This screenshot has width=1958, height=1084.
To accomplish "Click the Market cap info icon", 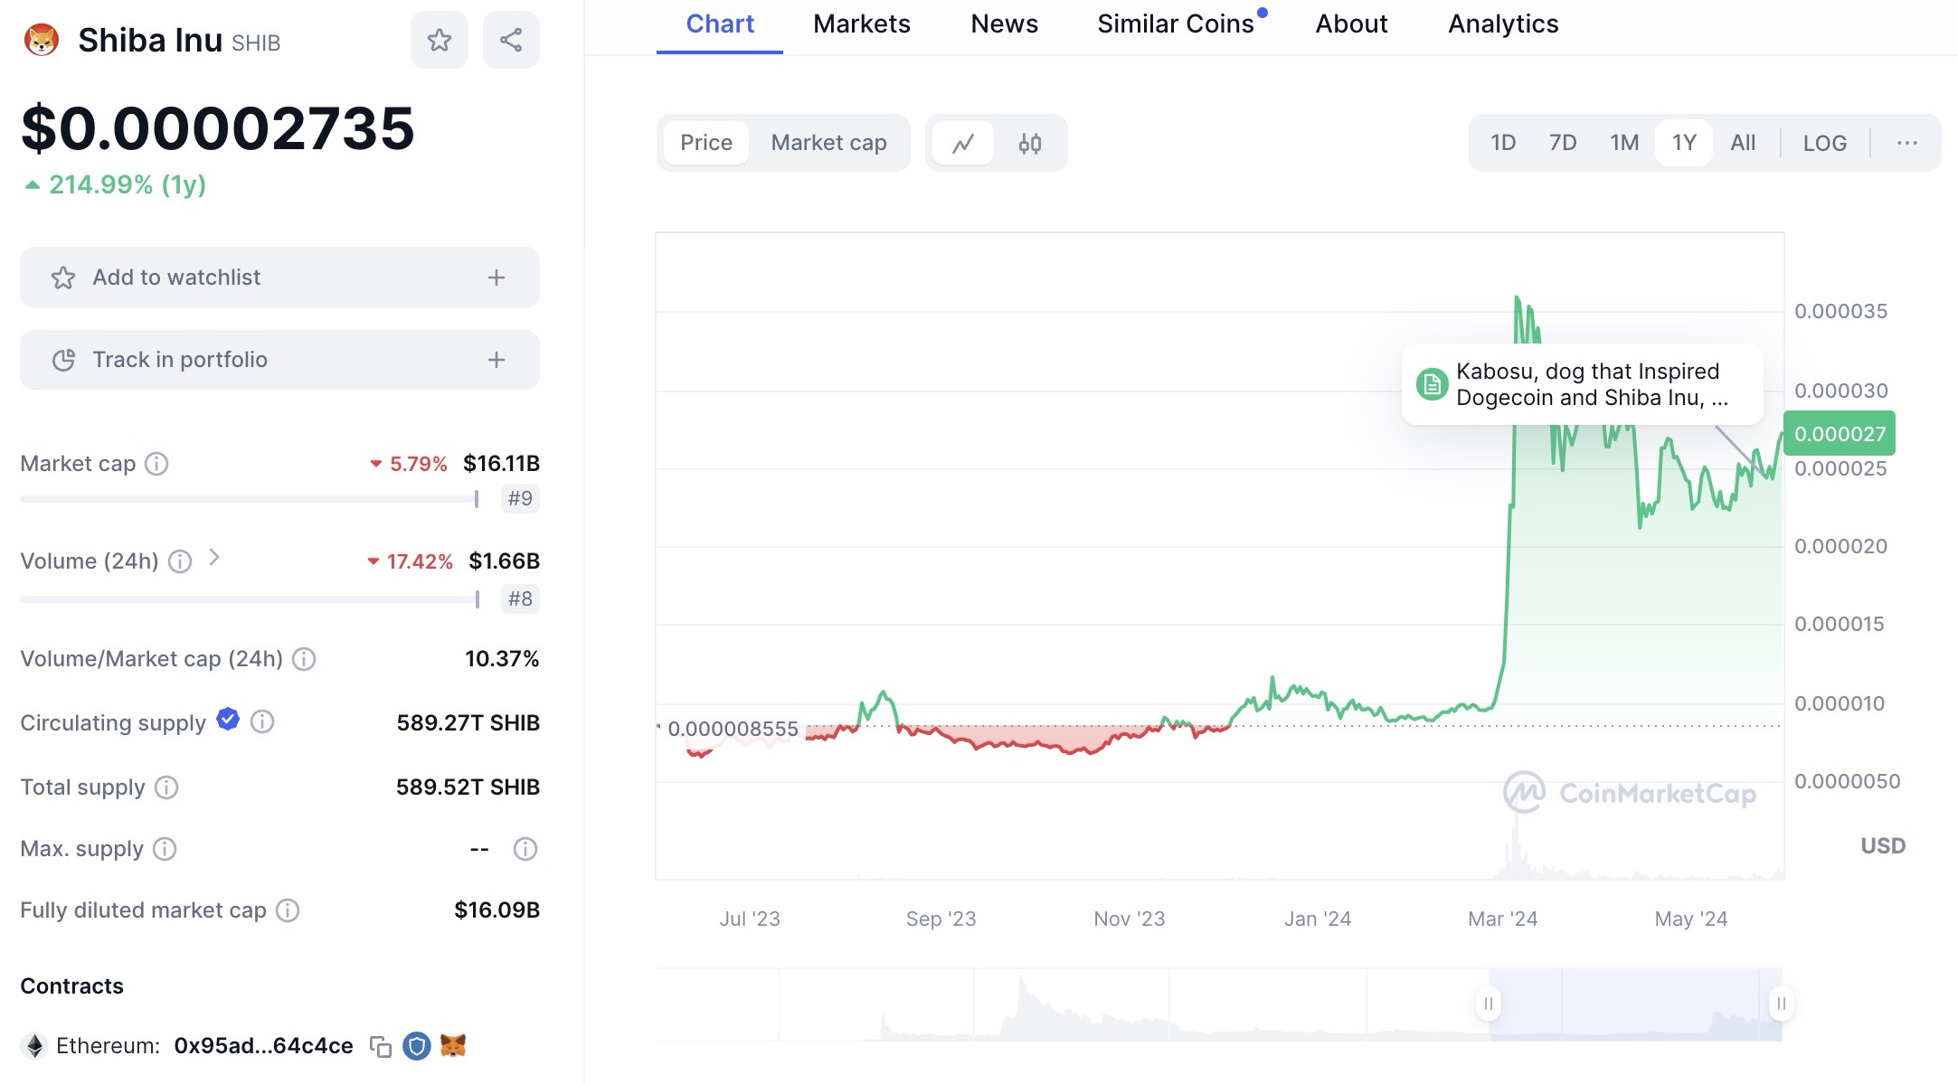I will 156,464.
